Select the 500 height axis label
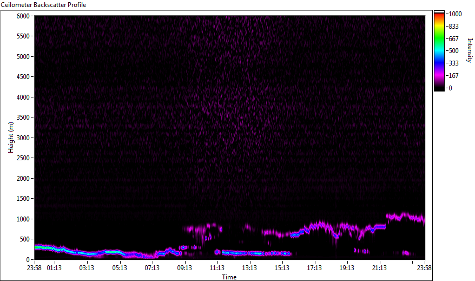 tap(25, 239)
